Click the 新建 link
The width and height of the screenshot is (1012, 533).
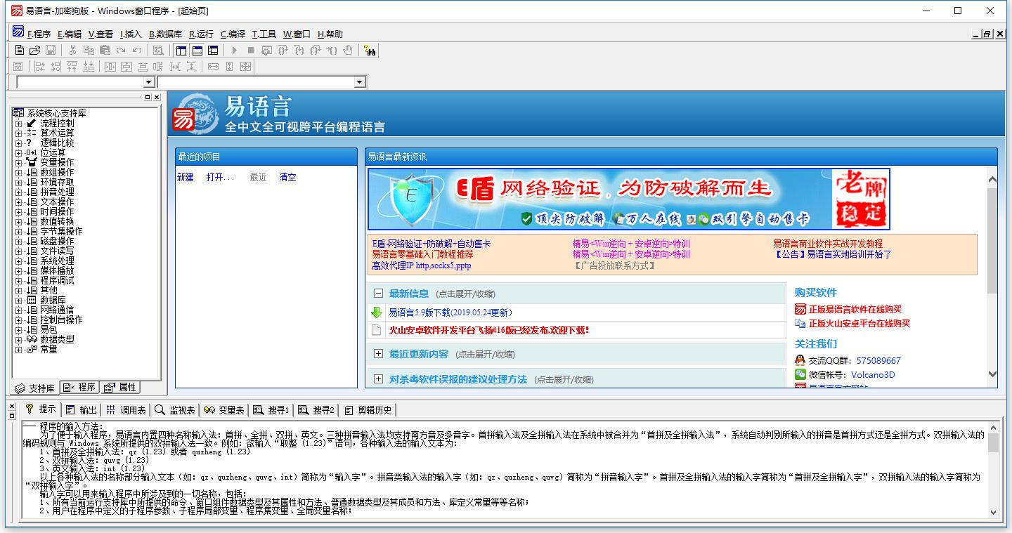[186, 178]
